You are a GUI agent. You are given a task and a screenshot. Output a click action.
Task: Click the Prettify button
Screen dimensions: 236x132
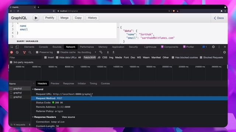tap(50, 18)
